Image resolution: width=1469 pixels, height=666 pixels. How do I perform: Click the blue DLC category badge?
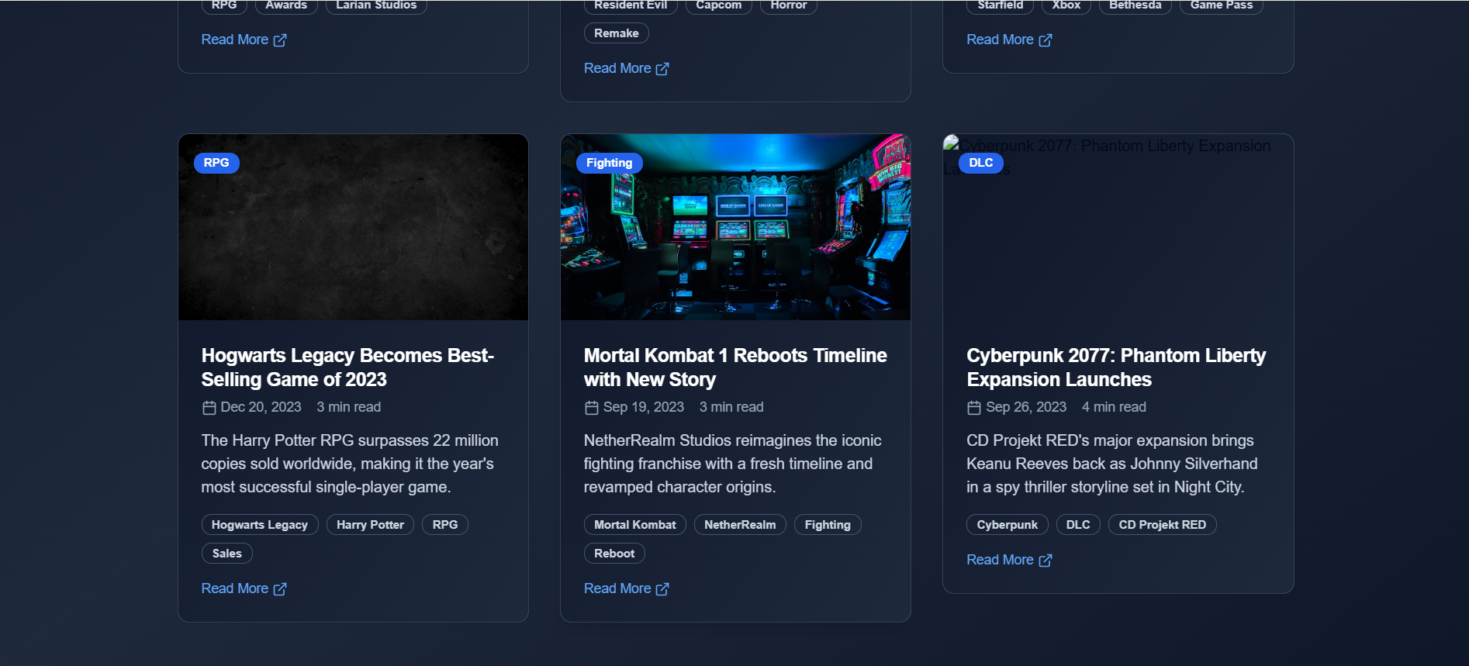coord(981,163)
